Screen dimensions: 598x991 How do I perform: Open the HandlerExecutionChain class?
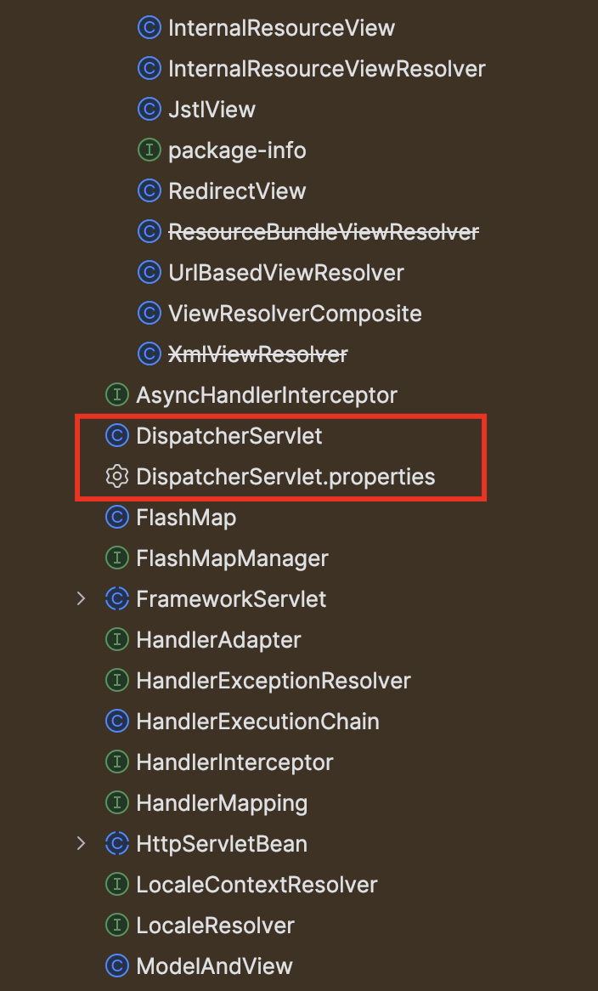pos(257,721)
